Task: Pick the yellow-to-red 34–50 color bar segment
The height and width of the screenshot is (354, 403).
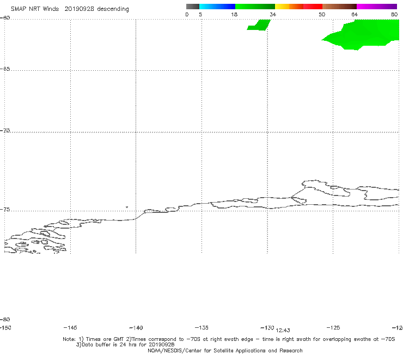Action: (298, 7)
